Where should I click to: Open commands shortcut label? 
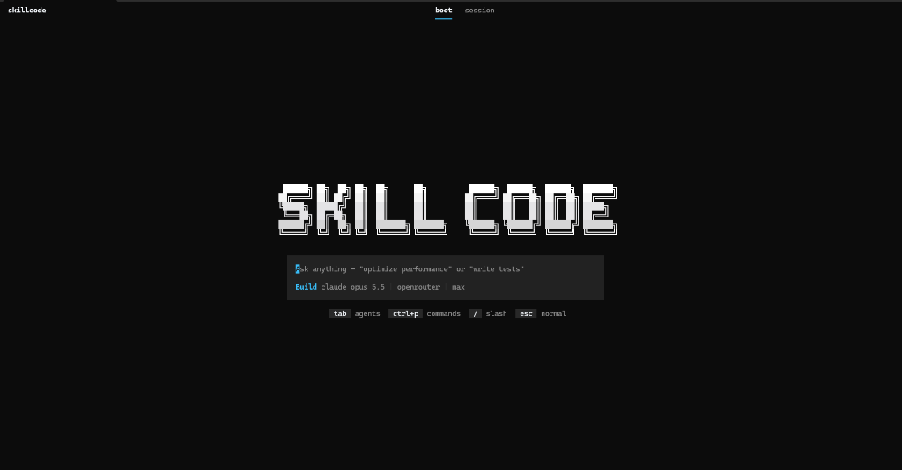tap(444, 313)
